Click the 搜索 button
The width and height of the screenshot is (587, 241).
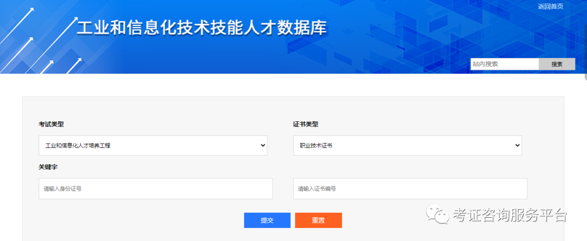tap(557, 64)
